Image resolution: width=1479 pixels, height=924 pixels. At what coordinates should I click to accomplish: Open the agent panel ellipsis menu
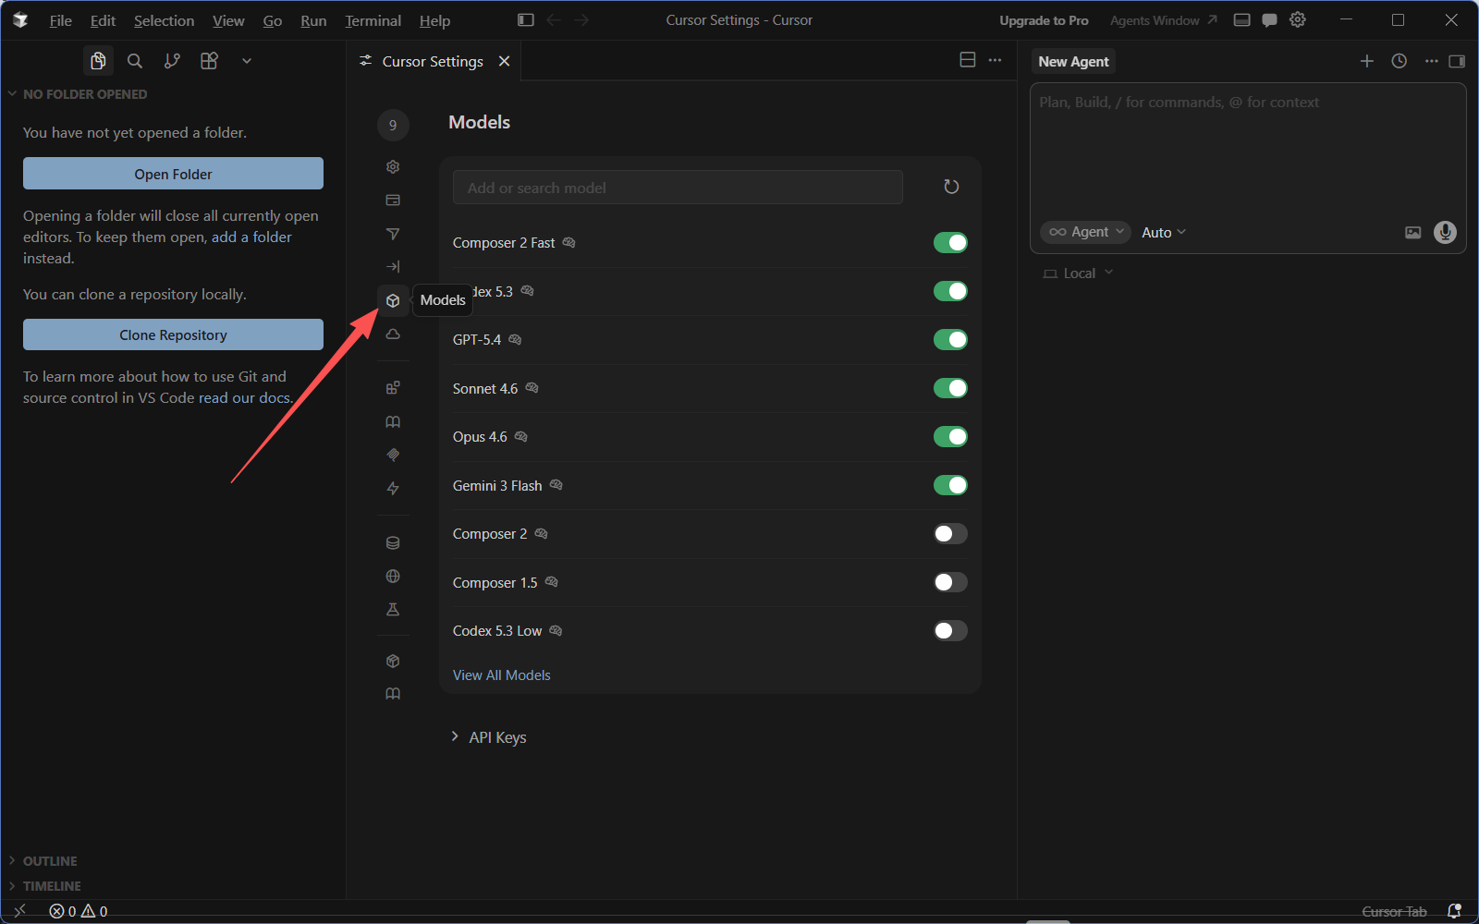[1431, 61]
